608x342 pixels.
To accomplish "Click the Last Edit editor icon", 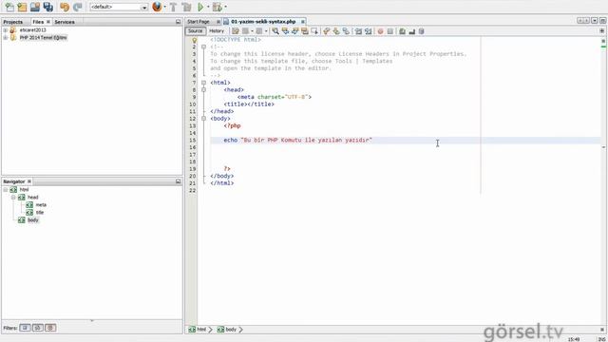I will (x=236, y=31).
